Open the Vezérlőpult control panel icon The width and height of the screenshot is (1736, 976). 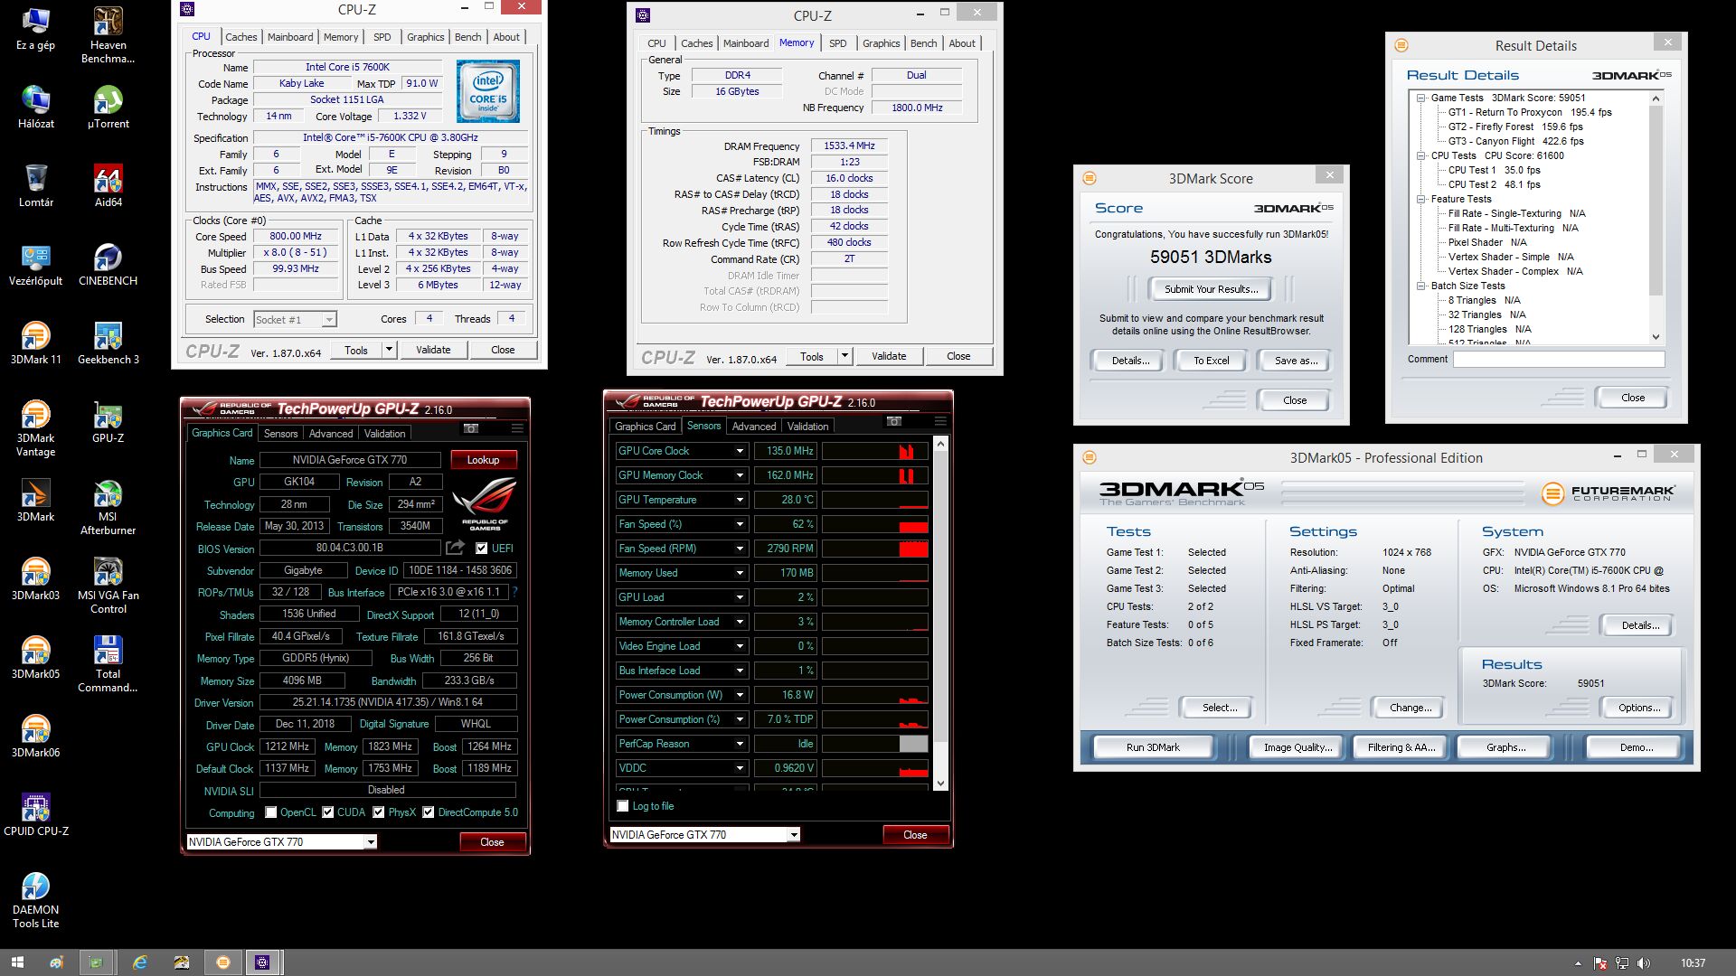(35, 265)
